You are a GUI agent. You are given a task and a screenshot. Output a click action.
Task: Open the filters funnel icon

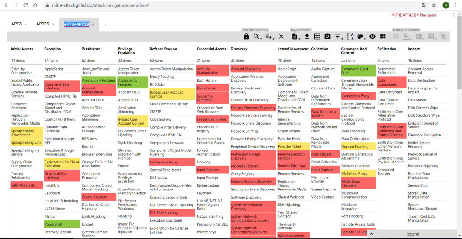pos(338,36)
